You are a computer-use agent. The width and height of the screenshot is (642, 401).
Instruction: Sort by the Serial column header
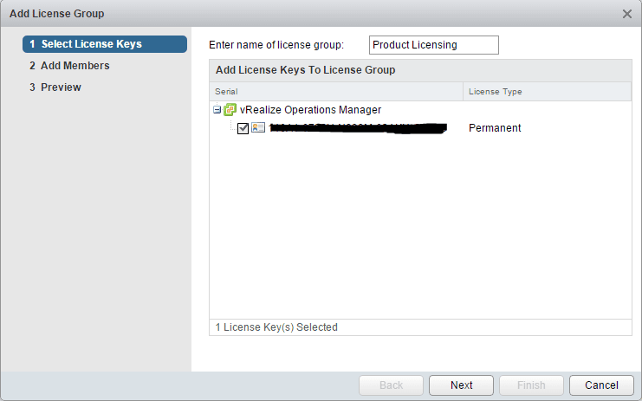click(x=336, y=92)
